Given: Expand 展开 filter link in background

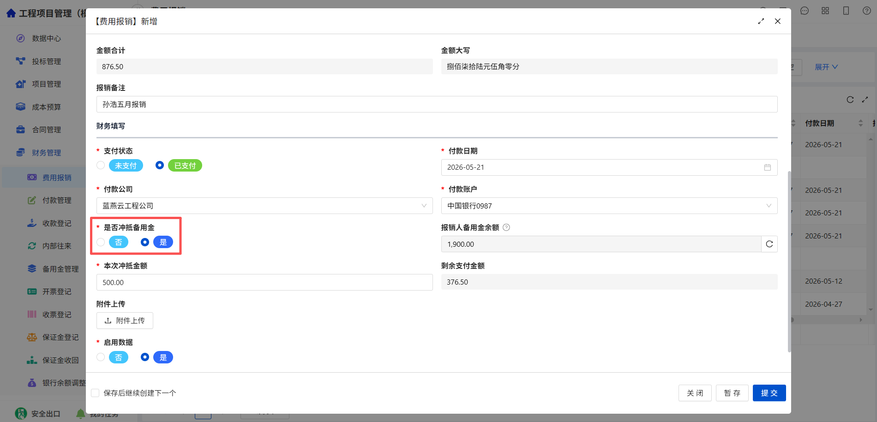Looking at the screenshot, I should [826, 67].
